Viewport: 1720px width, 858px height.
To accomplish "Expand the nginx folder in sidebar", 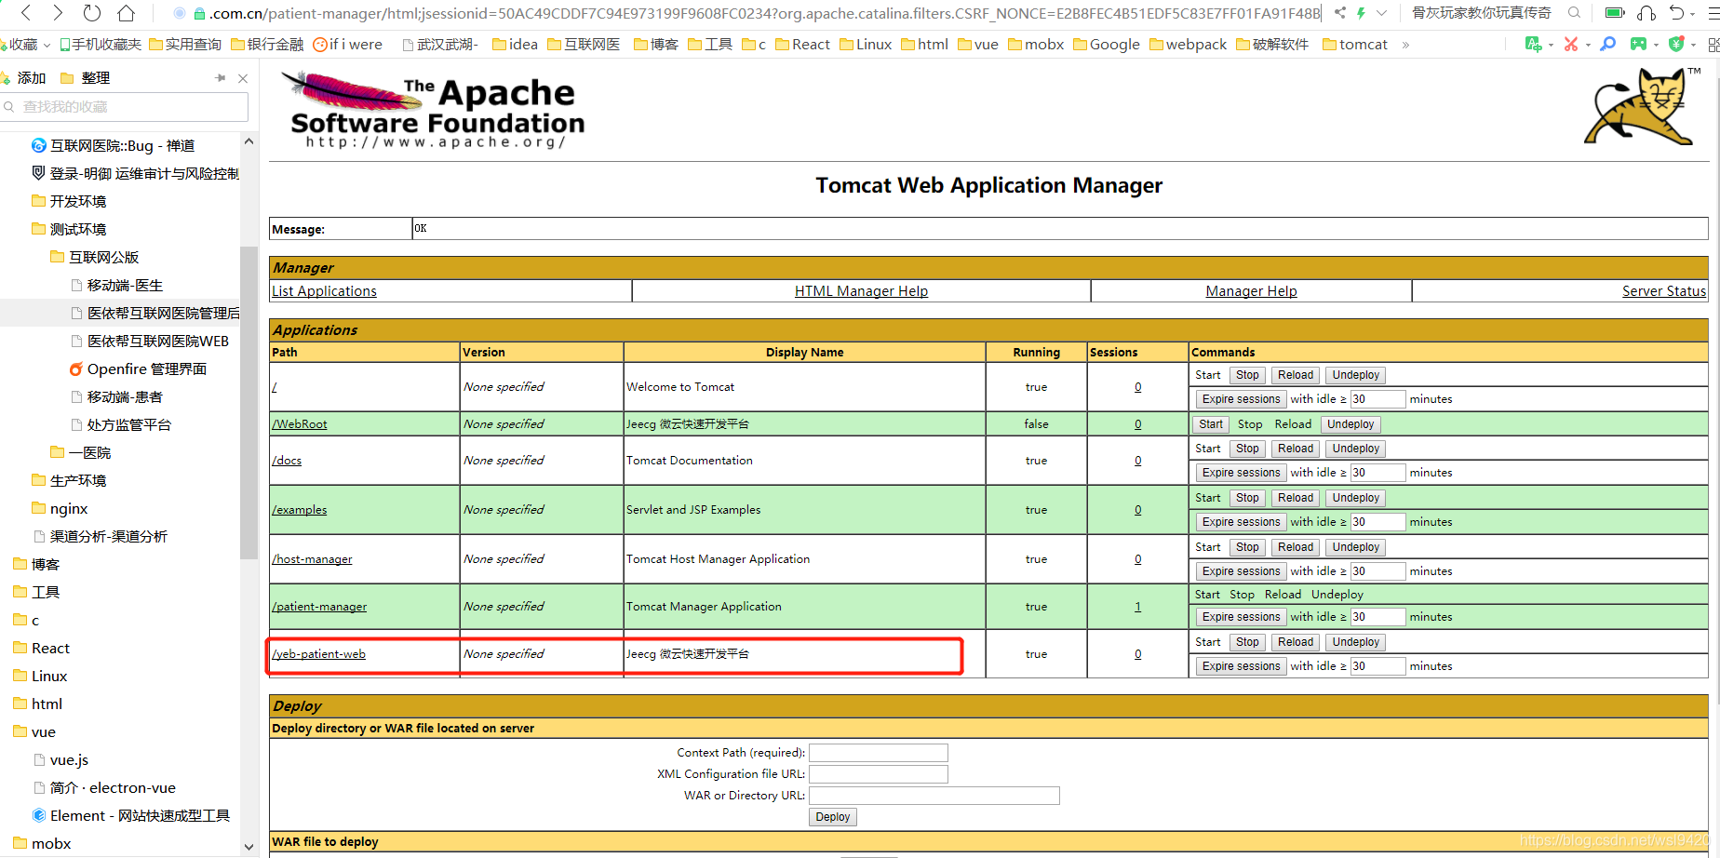I will (x=60, y=509).
